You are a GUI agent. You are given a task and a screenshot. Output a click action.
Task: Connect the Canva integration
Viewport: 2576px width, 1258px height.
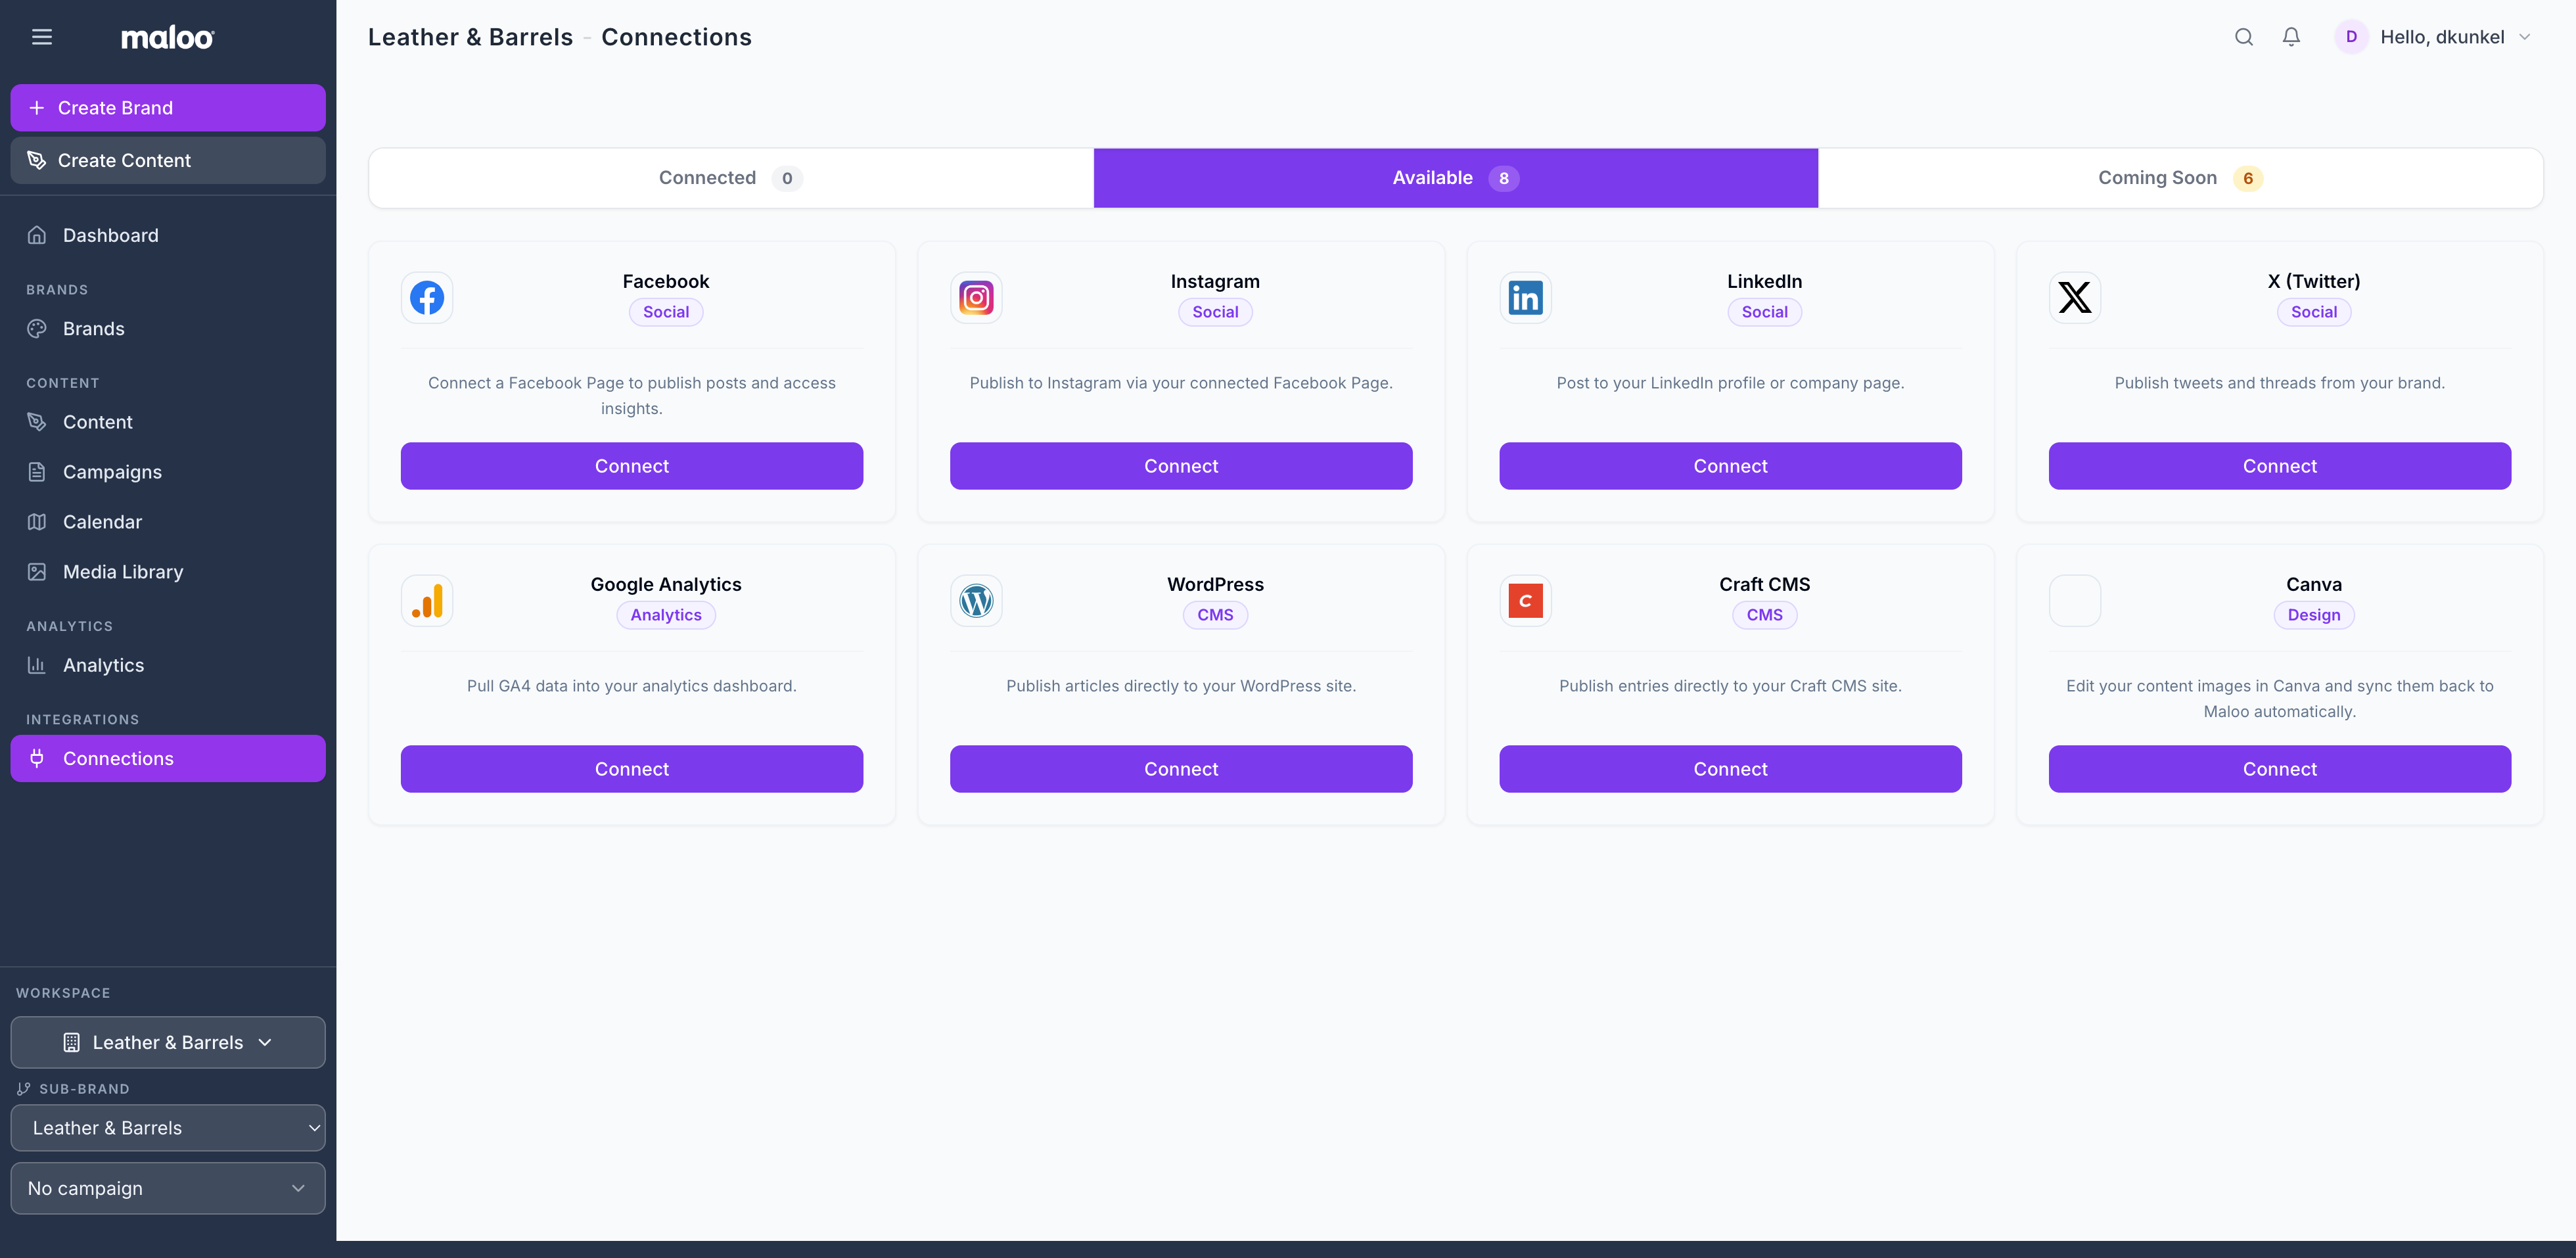(2279, 769)
